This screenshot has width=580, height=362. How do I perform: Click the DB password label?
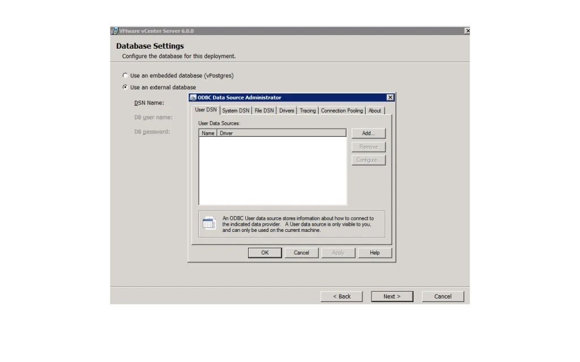point(152,131)
